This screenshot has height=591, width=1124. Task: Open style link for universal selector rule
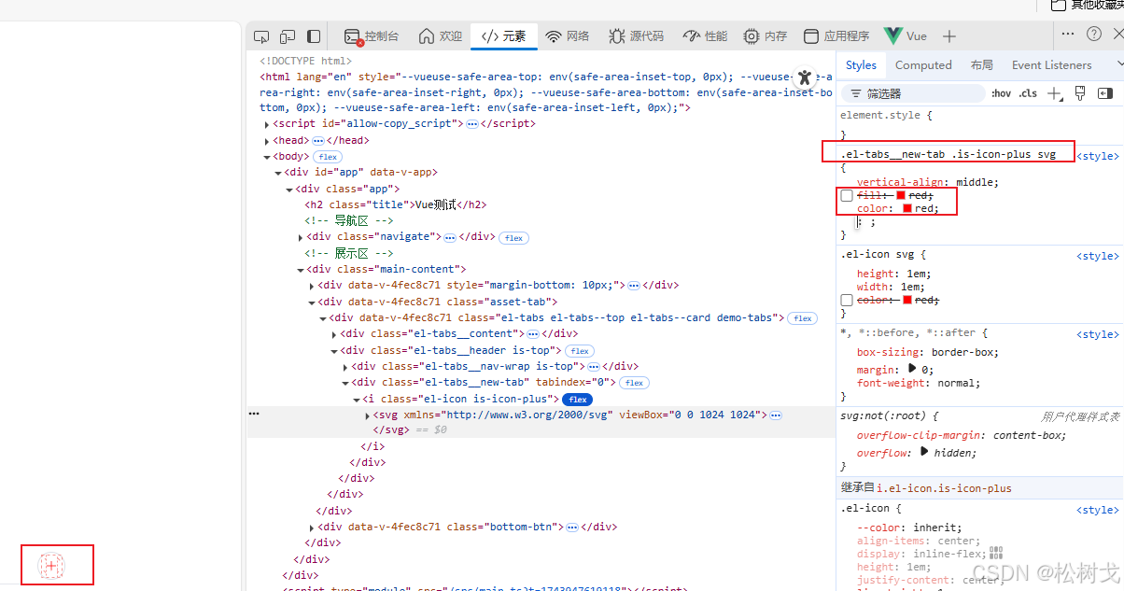click(1098, 334)
